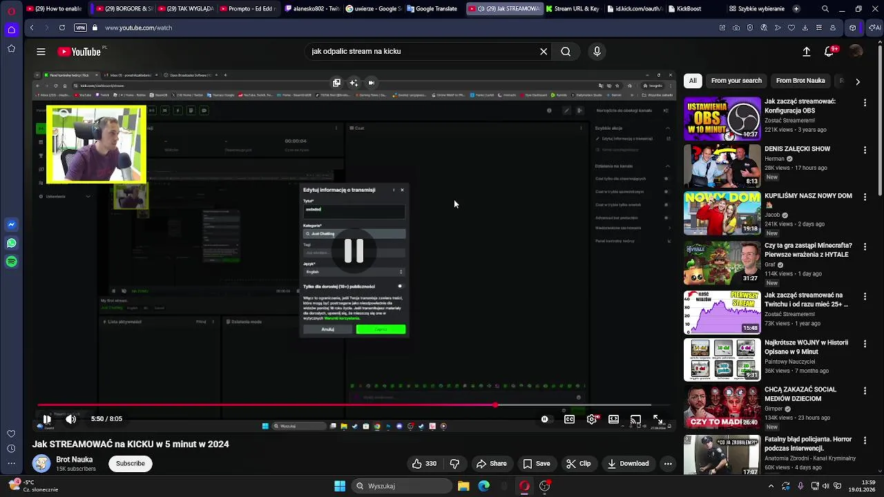
Task: Start voice search with the microphone
Action: (x=597, y=51)
